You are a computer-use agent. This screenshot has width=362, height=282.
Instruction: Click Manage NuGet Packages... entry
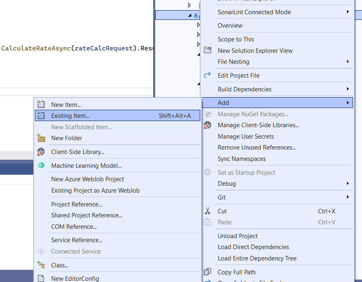(x=277, y=114)
